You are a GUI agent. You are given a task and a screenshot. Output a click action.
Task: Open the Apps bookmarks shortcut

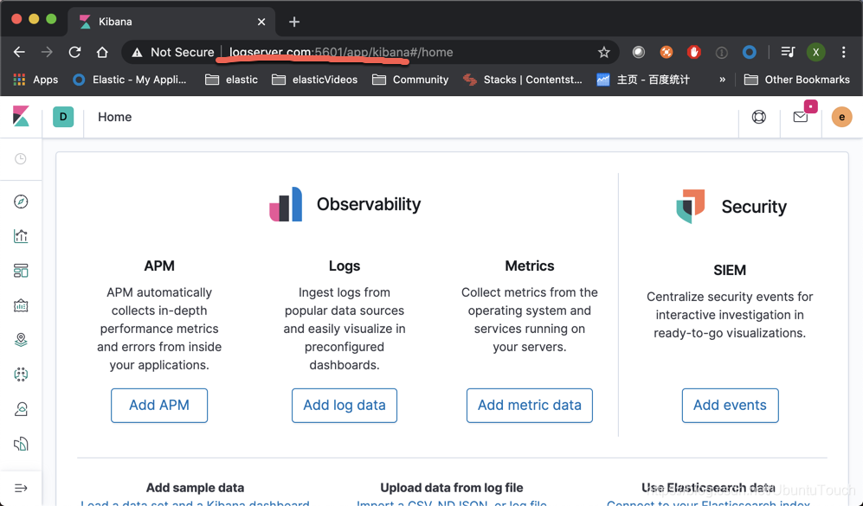pos(35,80)
